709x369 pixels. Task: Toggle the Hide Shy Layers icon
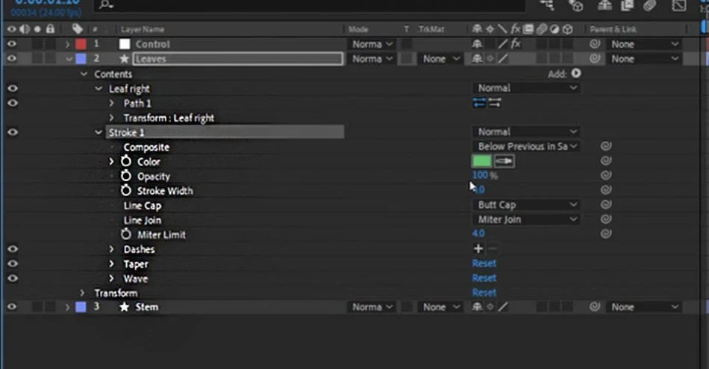[x=605, y=5]
